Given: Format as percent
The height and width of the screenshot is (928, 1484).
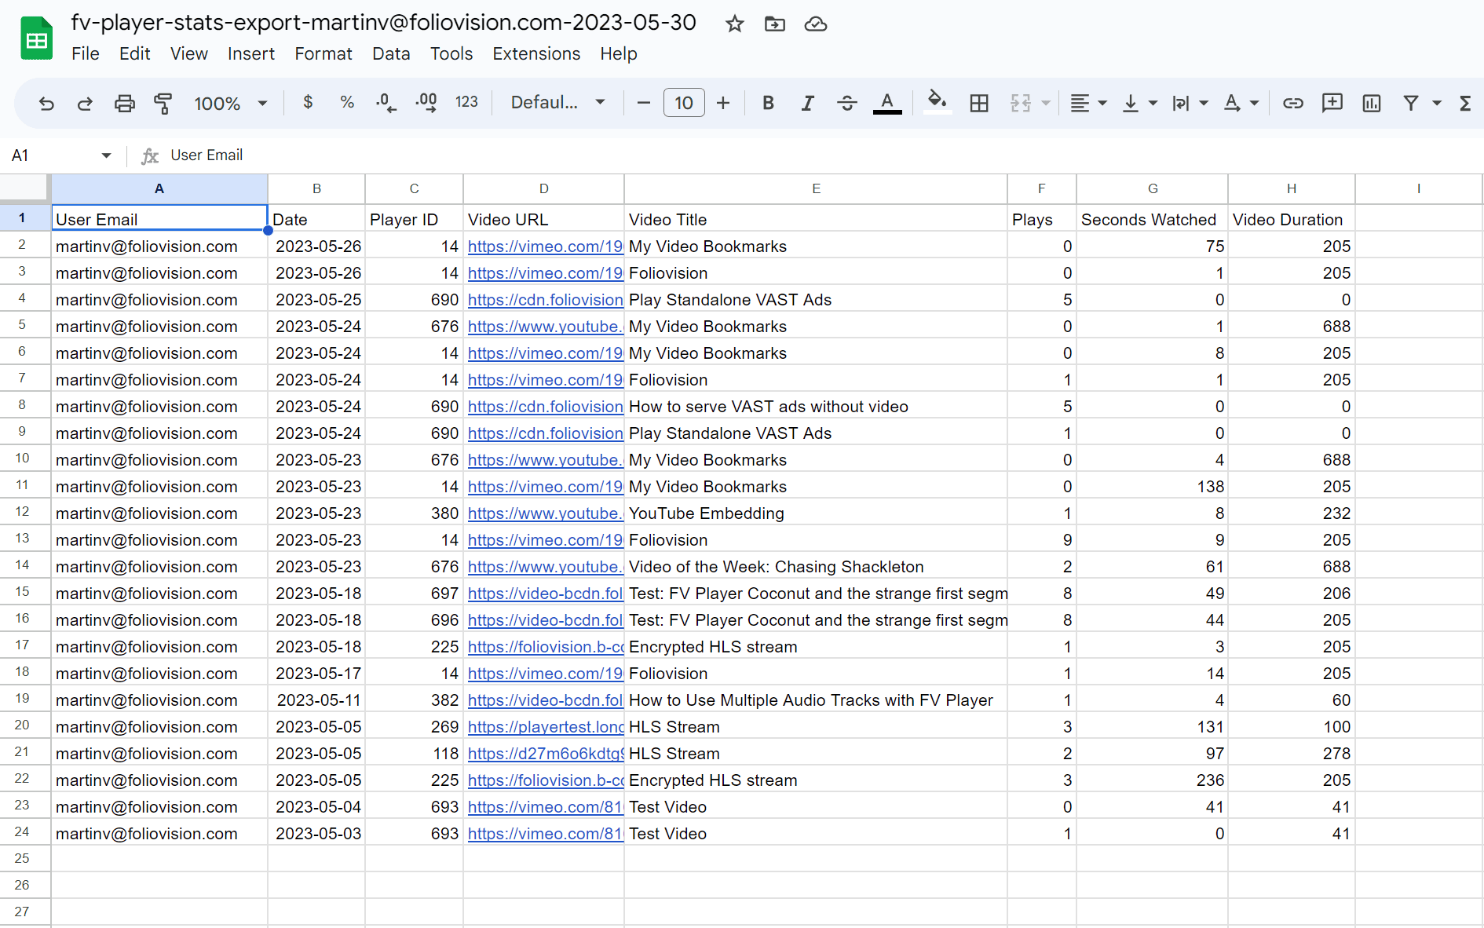Looking at the screenshot, I should (x=347, y=102).
